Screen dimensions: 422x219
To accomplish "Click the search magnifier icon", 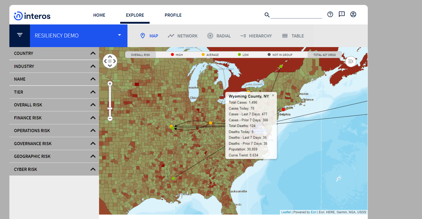I will [x=267, y=15].
